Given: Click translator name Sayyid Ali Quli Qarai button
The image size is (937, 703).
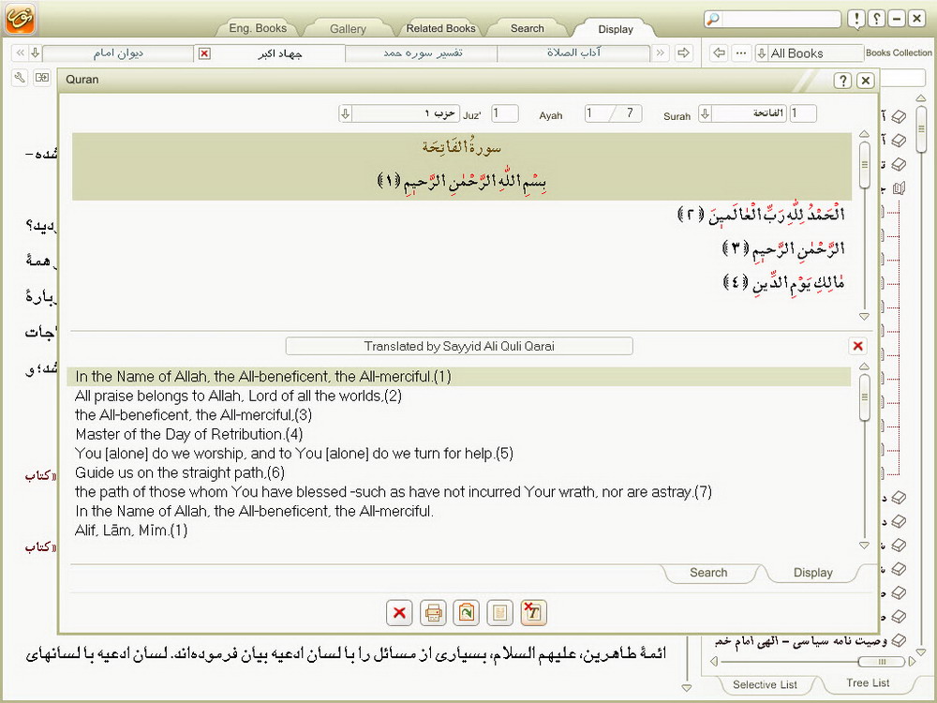Looking at the screenshot, I should pyautogui.click(x=459, y=346).
